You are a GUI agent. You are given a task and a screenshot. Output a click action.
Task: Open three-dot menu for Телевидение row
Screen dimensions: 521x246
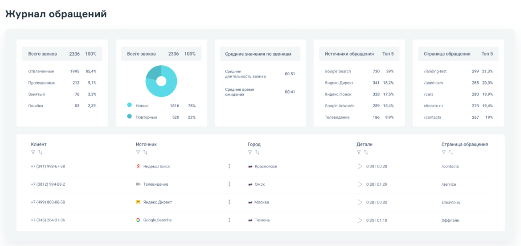[229, 184]
